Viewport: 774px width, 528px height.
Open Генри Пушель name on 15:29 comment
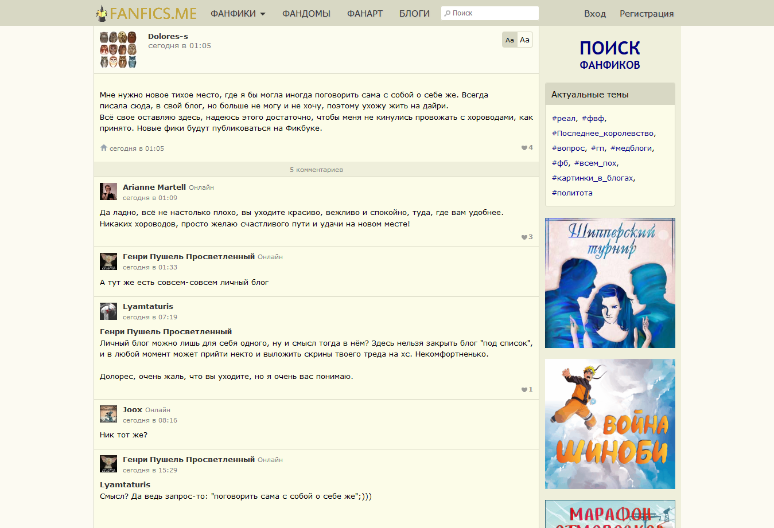(189, 459)
